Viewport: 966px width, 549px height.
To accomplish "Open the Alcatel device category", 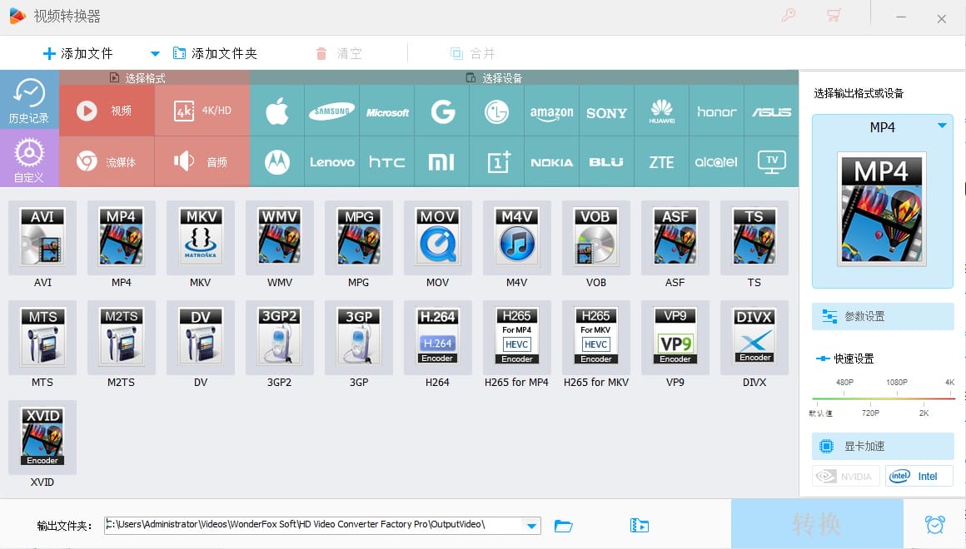I will 716,162.
